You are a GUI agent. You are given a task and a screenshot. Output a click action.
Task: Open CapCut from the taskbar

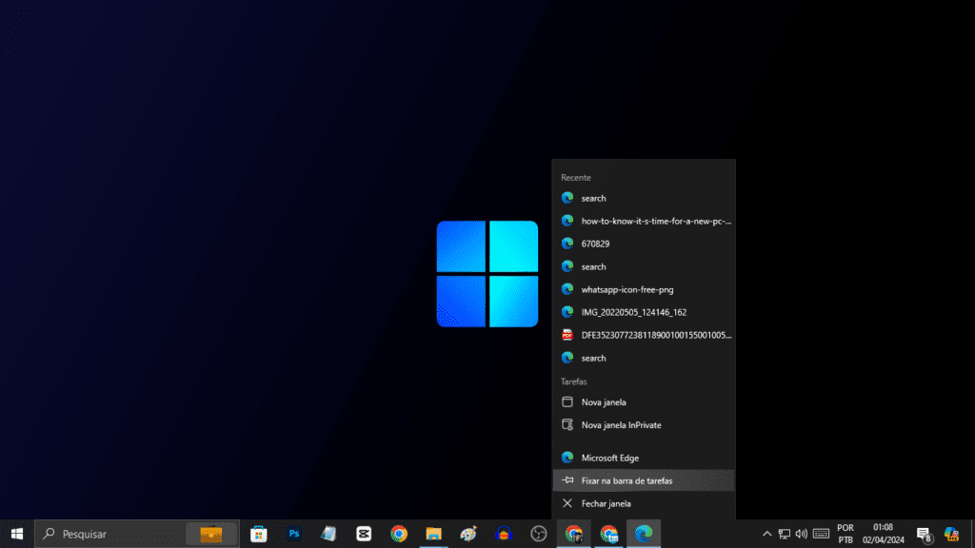tap(364, 534)
